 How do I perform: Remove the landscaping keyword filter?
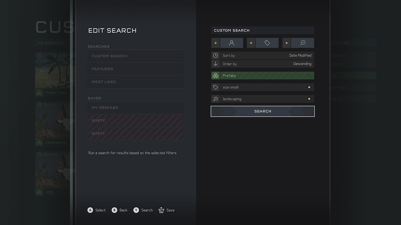[x=309, y=99]
